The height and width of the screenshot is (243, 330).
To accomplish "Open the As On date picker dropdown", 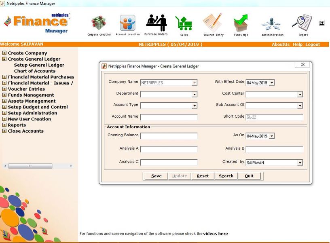I will pyautogui.click(x=272, y=136).
